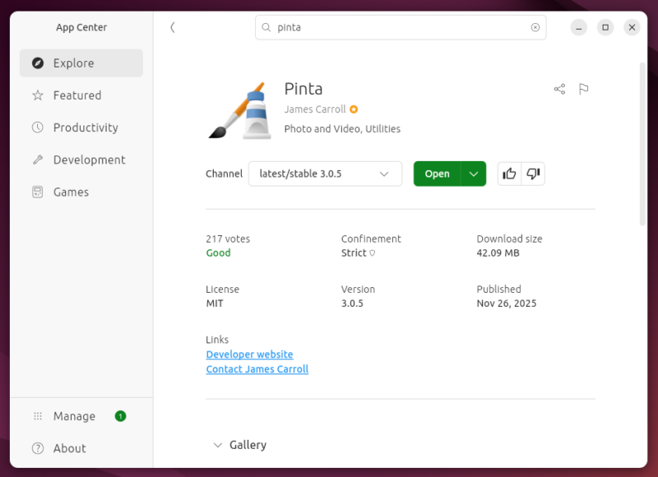This screenshot has height=477, width=658.
Task: Click the About question mark icon
Action: coord(37,448)
